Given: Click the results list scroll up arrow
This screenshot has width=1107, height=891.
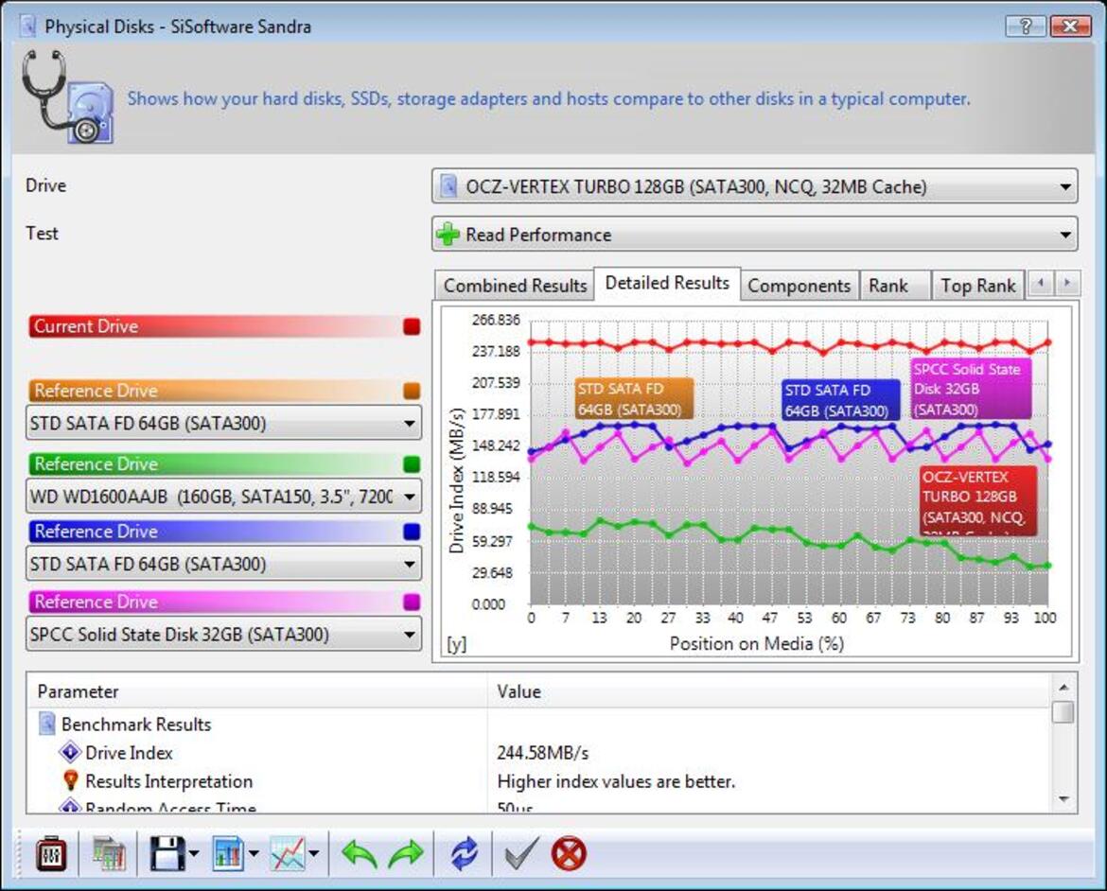Looking at the screenshot, I should [x=1063, y=687].
